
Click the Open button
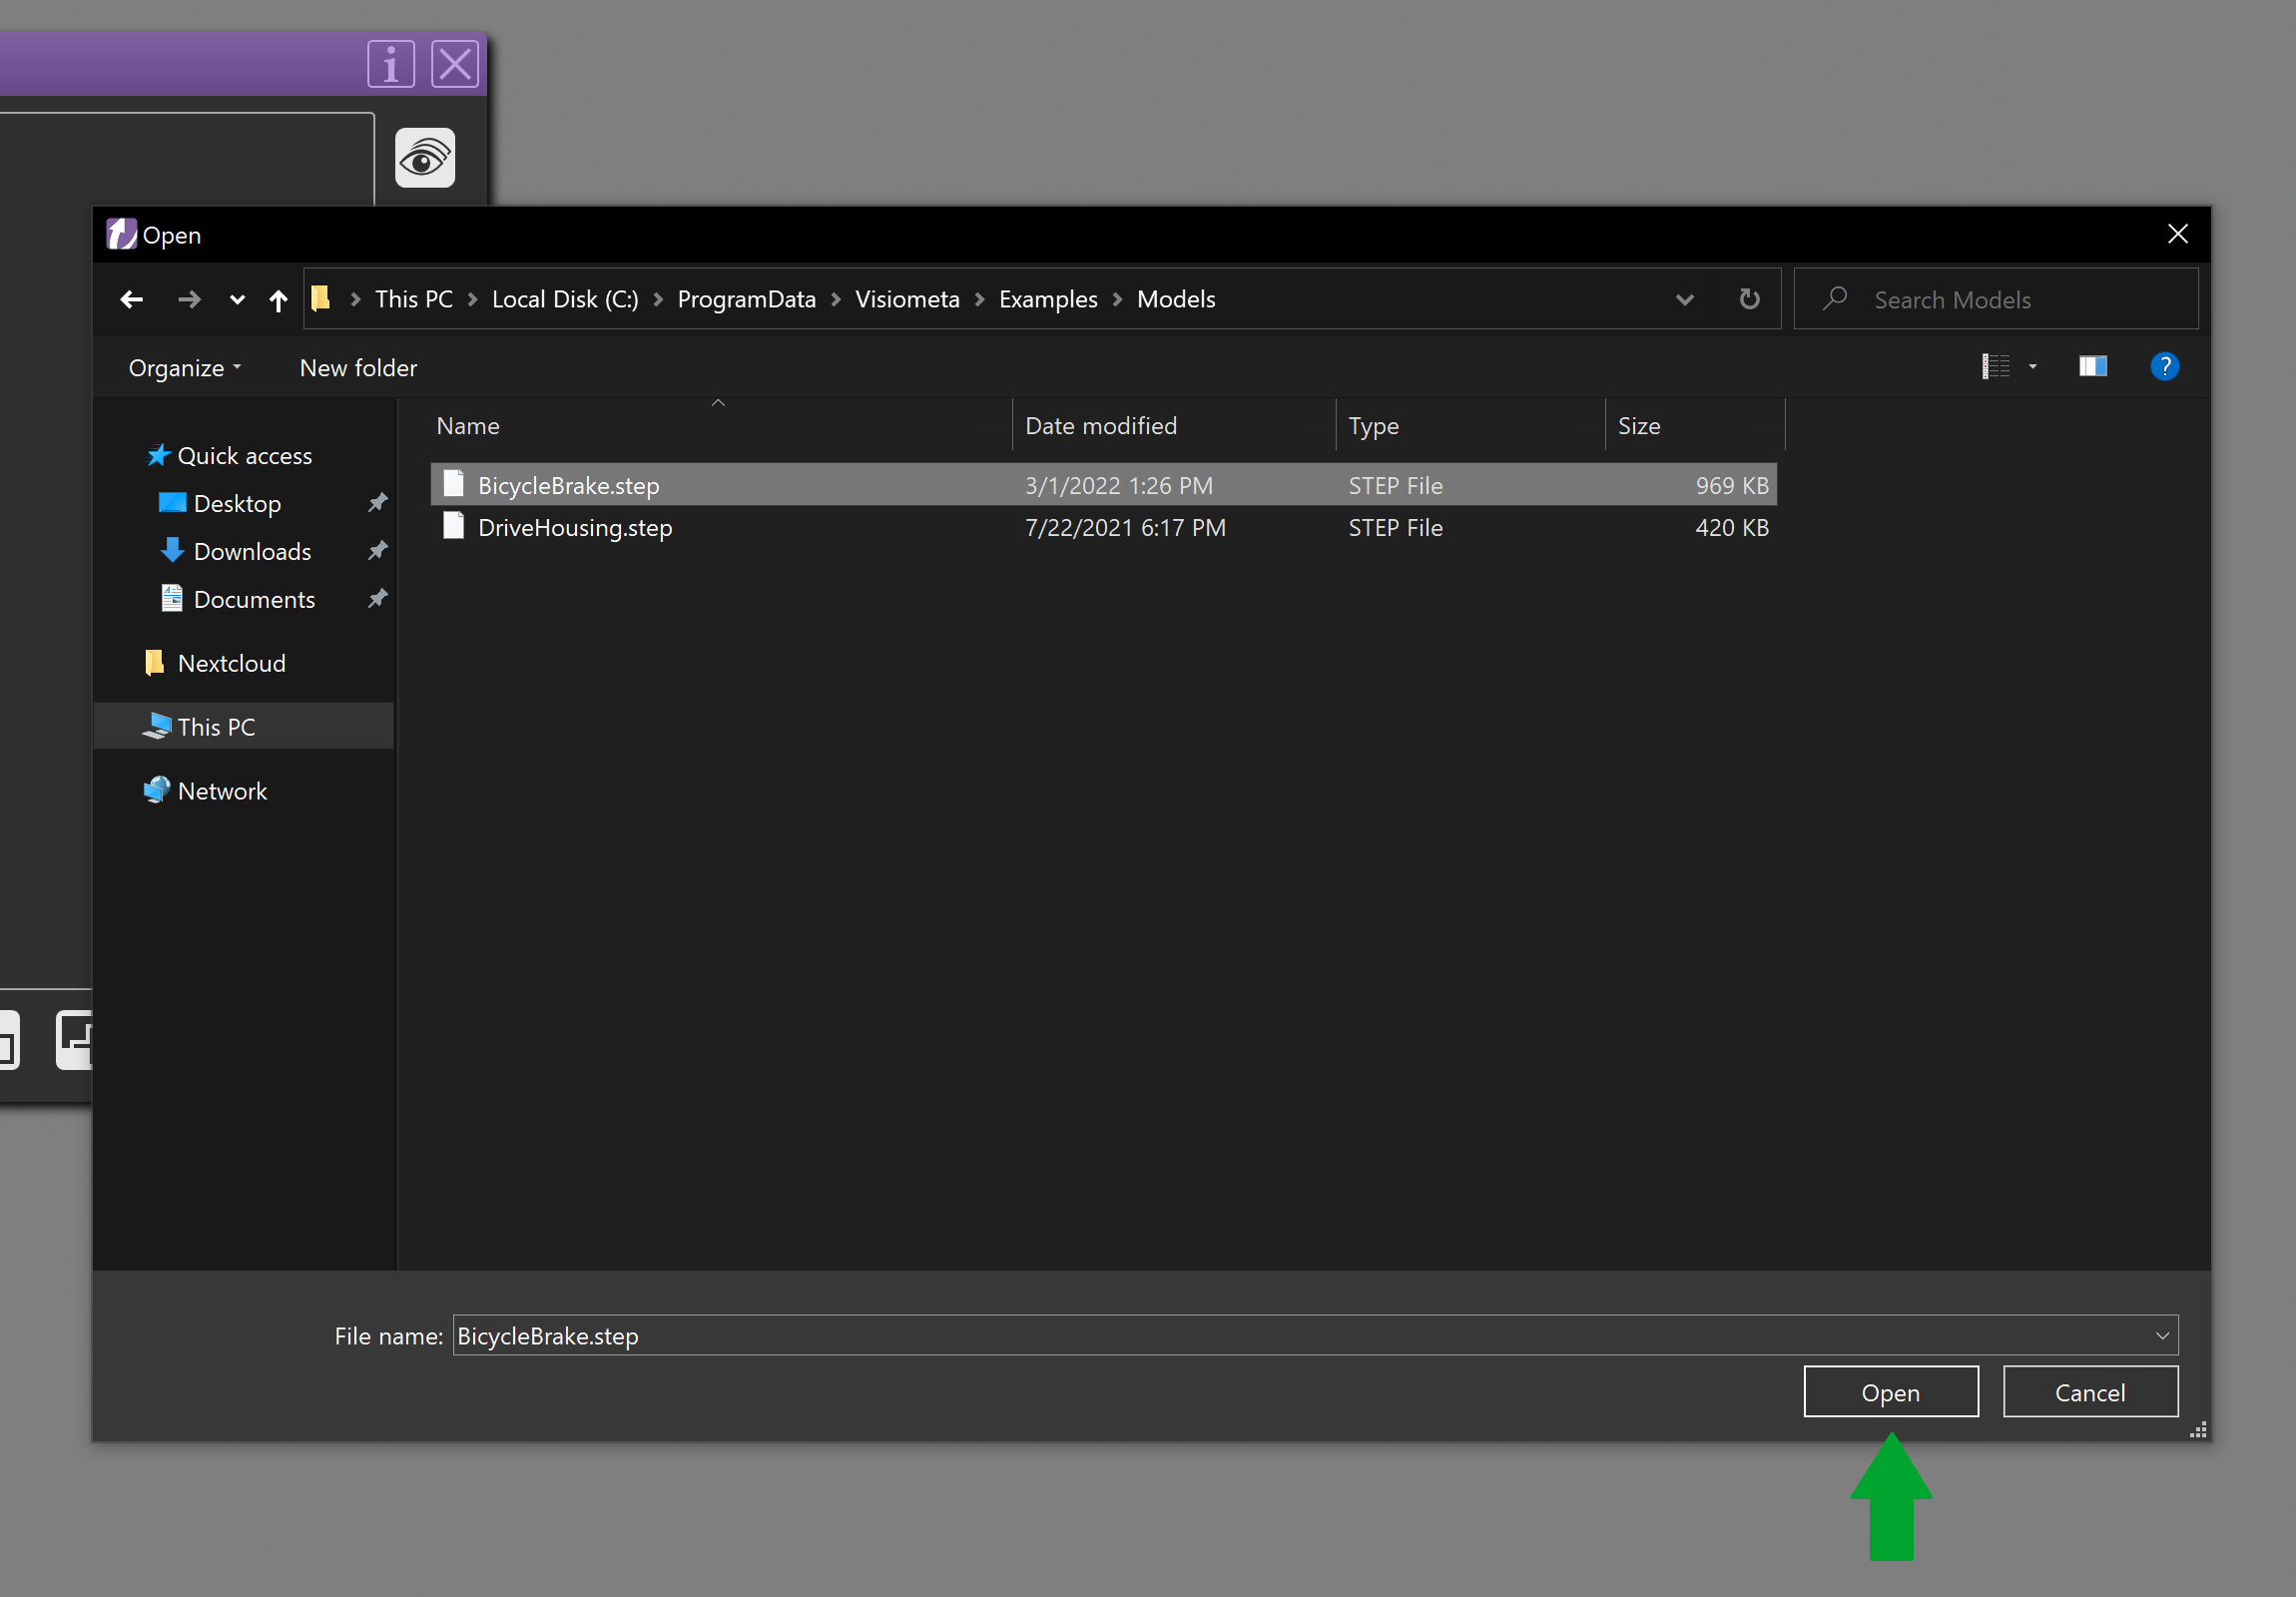pyautogui.click(x=1891, y=1393)
